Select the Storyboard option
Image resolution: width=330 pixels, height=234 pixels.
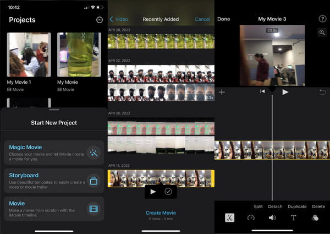[x=54, y=181]
